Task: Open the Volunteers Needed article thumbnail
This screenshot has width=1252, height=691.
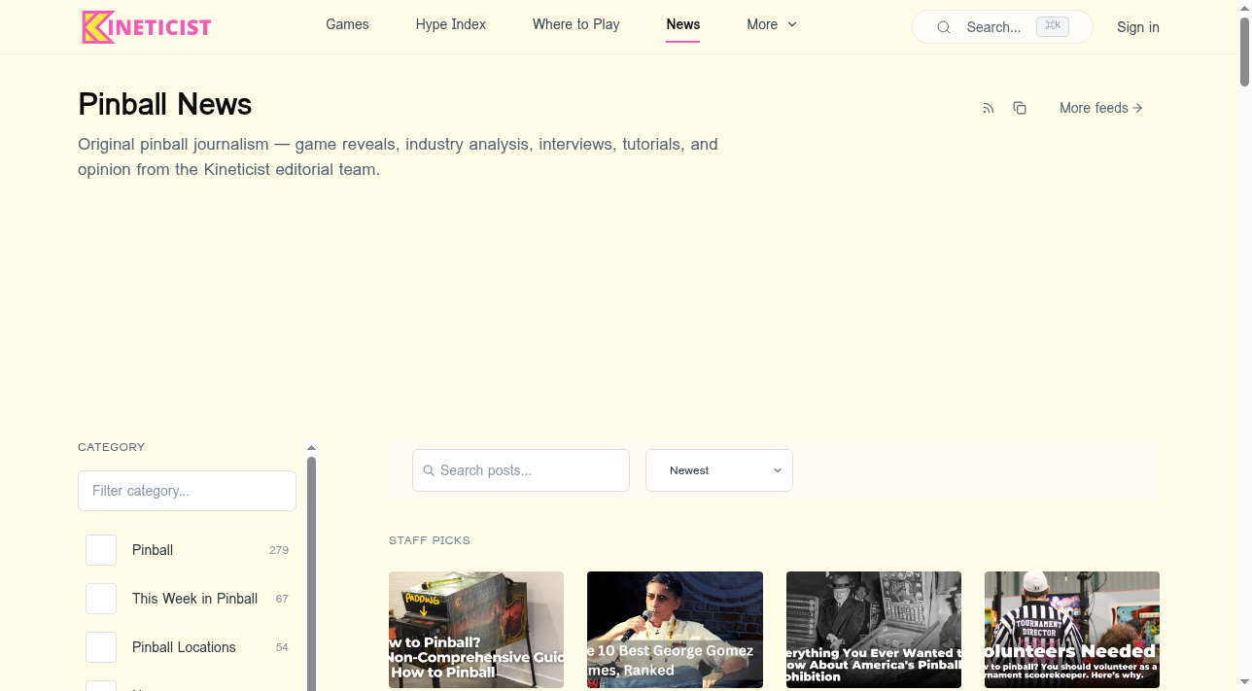Action: point(1072,630)
